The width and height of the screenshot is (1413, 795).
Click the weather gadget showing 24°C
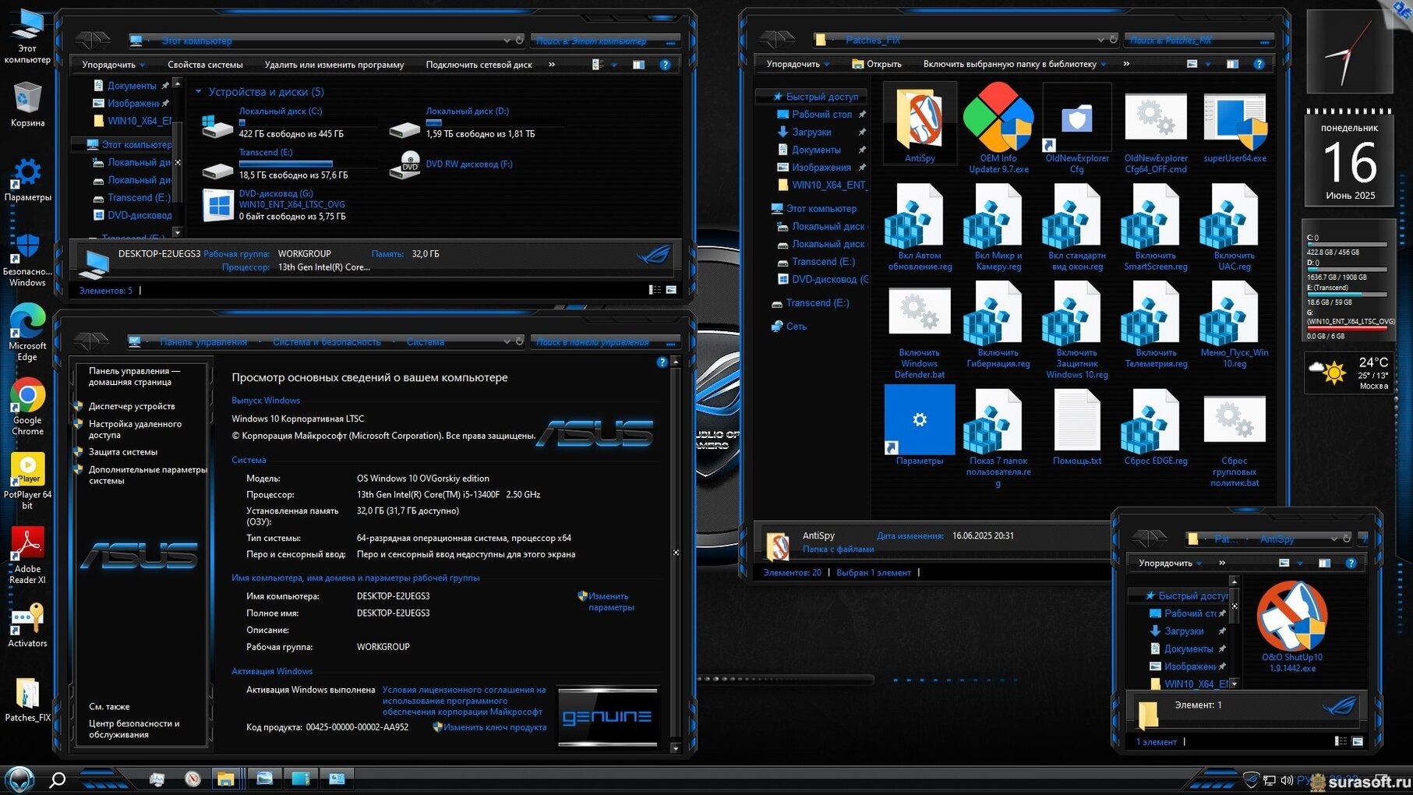(x=1350, y=373)
